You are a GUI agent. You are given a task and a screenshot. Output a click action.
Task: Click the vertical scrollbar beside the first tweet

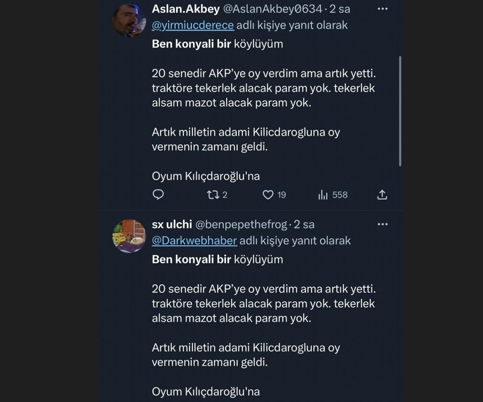pyautogui.click(x=400, y=110)
